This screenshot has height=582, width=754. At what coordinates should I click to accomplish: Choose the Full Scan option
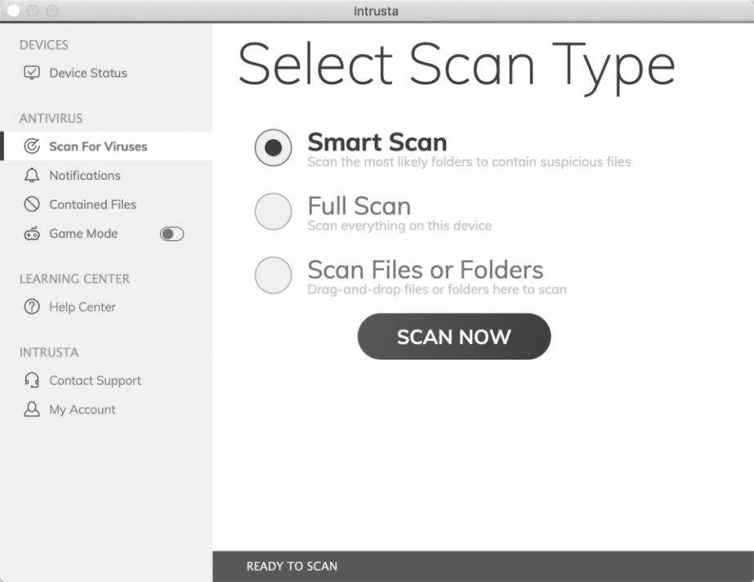coord(274,212)
